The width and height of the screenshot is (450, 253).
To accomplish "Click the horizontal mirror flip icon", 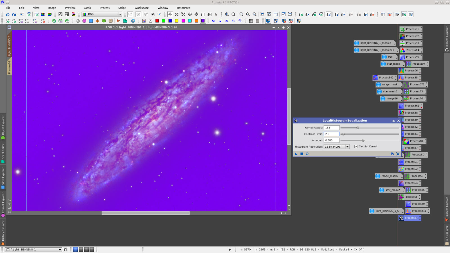I will tap(233, 21).
